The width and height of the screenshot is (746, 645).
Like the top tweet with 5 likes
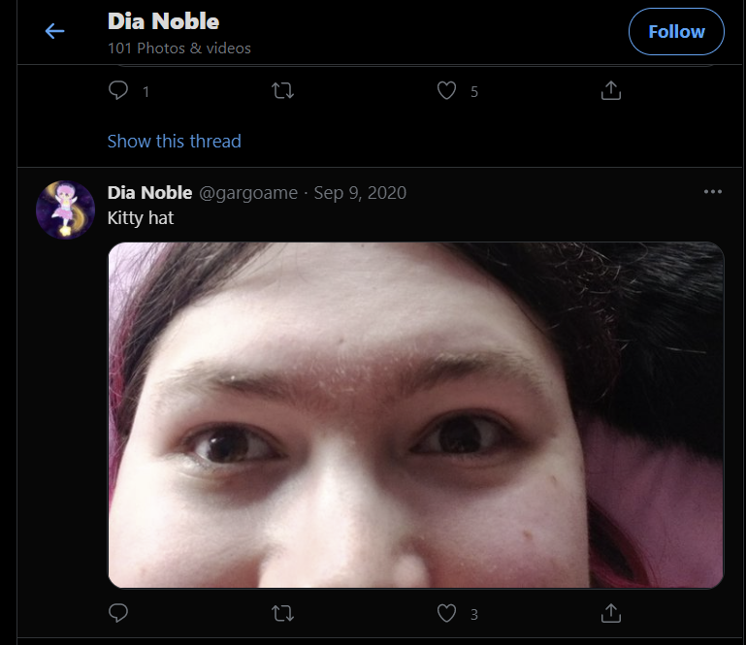click(x=447, y=90)
